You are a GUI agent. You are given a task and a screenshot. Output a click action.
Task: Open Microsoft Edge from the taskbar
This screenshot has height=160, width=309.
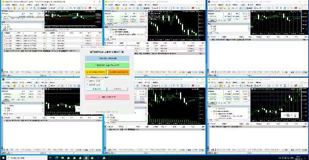[x=57, y=158]
